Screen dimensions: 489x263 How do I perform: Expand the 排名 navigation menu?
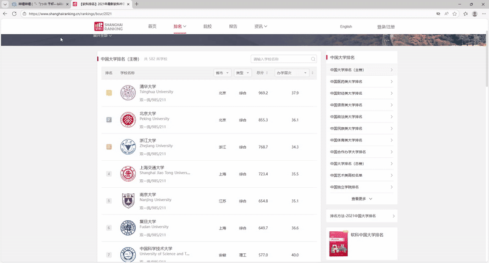[180, 26]
